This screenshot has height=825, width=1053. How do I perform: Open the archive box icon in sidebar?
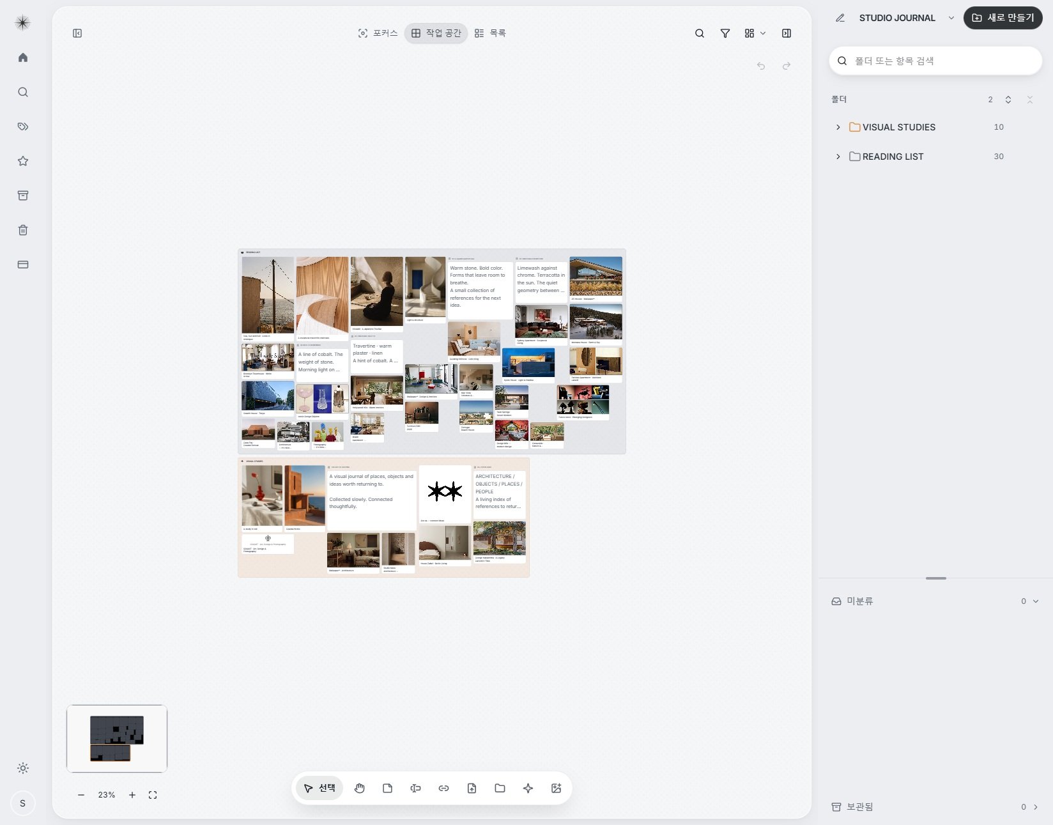23,196
